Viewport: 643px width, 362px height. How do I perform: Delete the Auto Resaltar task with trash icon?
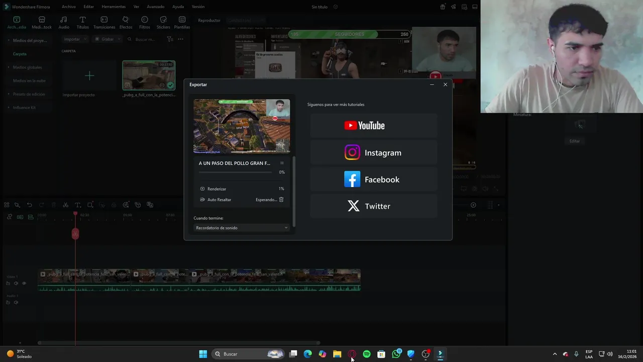[x=281, y=200]
